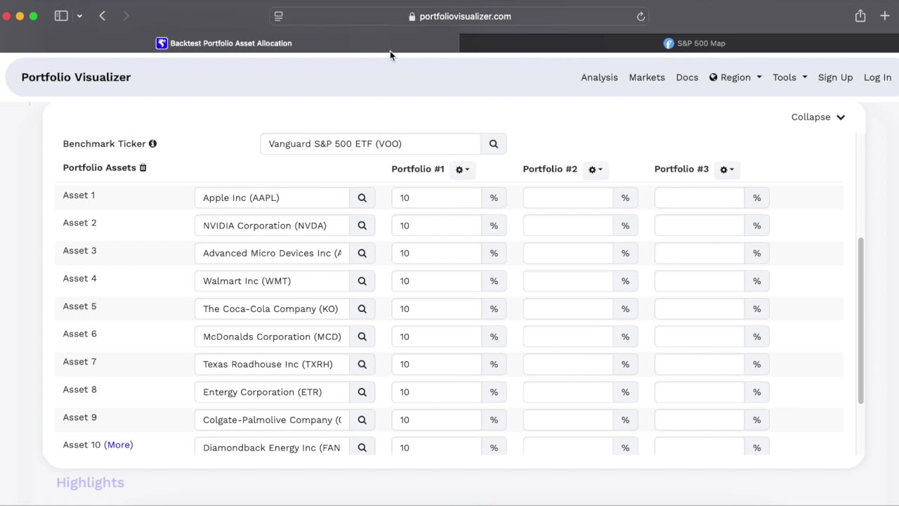Click Portfolio #3 allocation for McDonalds

[700, 337]
